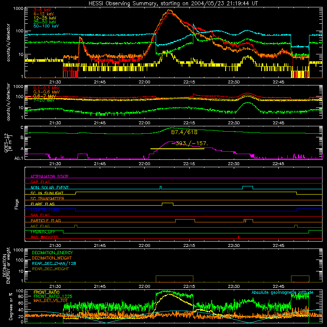Click the raised FLARE_FLAG pulse near 22:08
This screenshot has height=327, width=327.
pos(168,204)
